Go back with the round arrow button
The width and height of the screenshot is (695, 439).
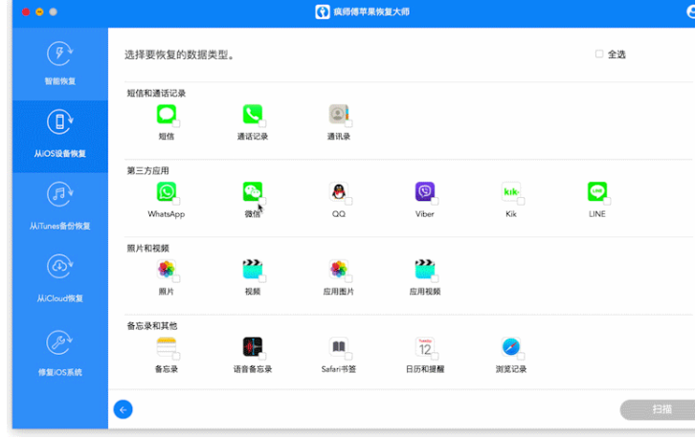(x=123, y=409)
